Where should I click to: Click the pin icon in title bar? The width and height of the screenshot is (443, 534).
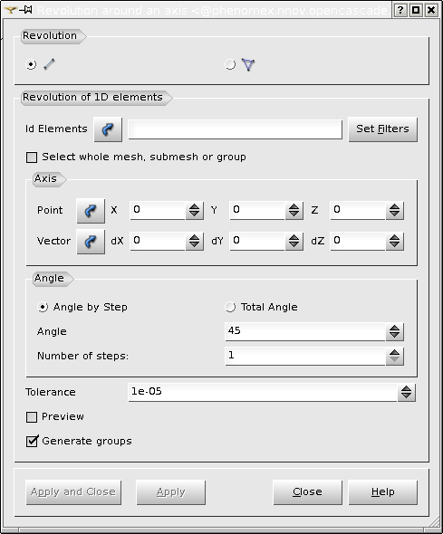(26, 10)
